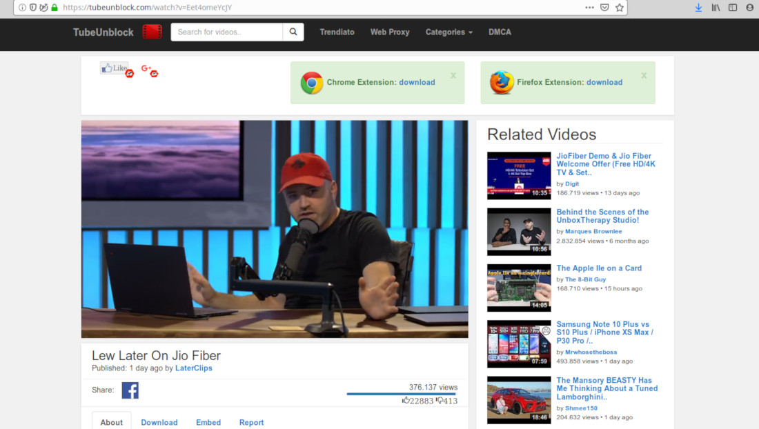Visit the Digit channel link
This screenshot has height=429, width=759.
tap(572, 183)
